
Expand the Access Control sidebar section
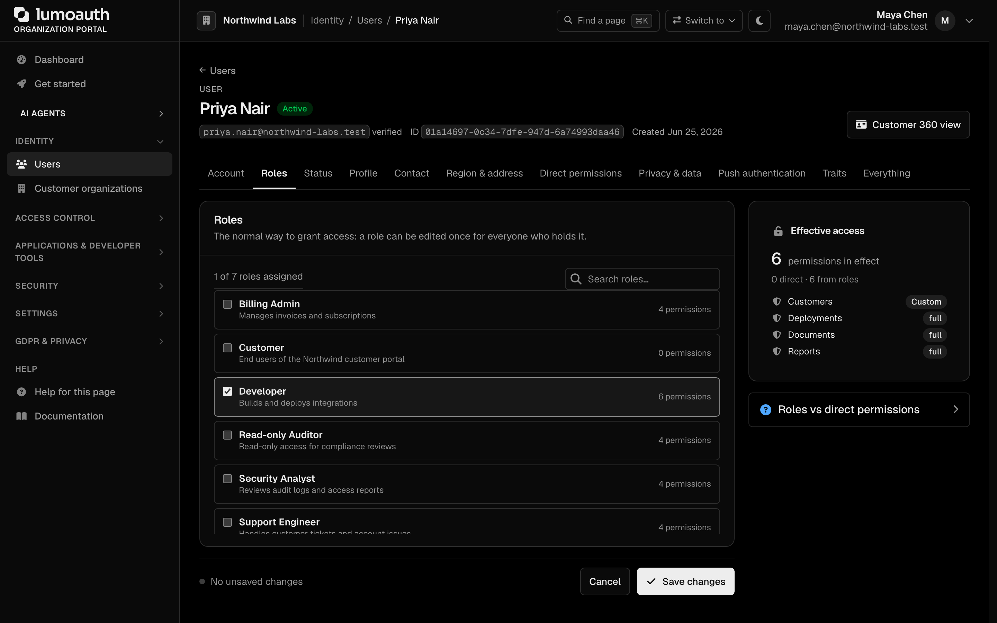click(x=89, y=218)
